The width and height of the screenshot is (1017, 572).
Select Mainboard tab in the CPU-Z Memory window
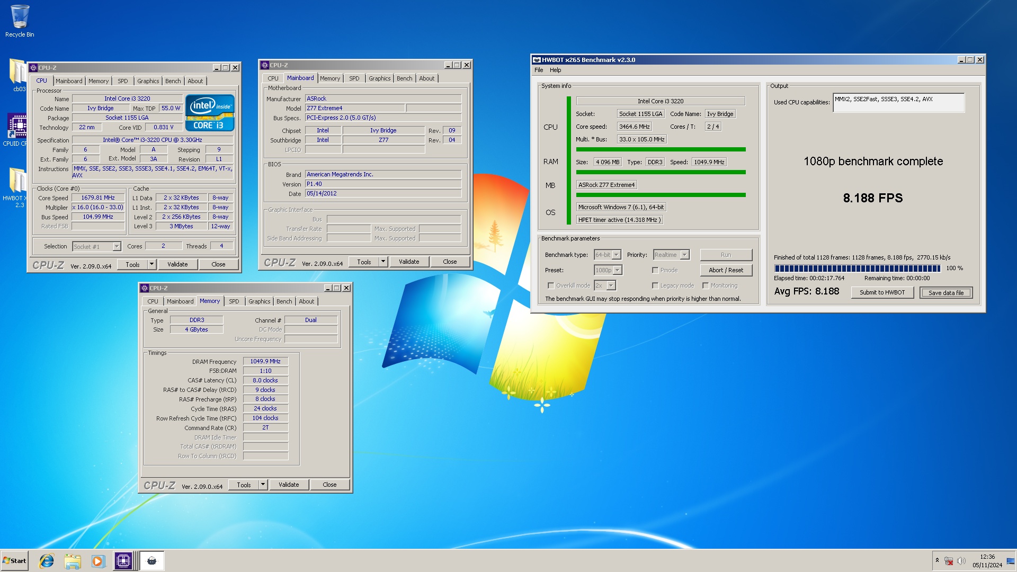click(x=180, y=301)
